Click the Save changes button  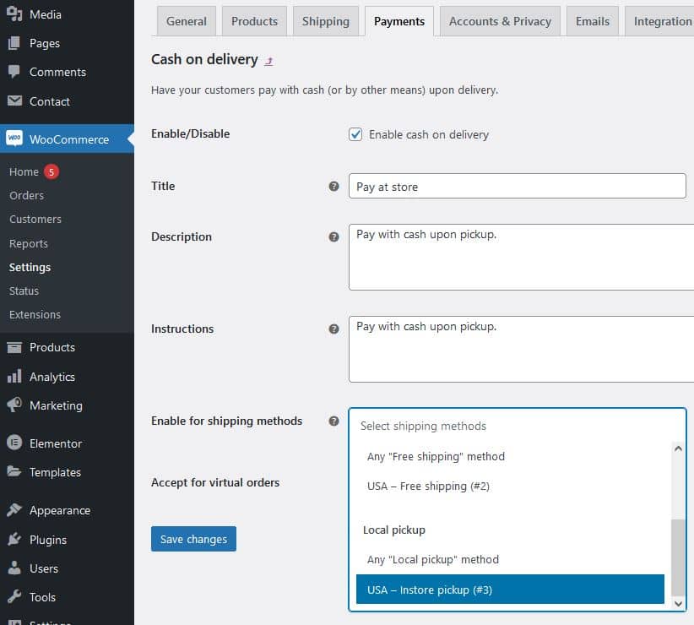[x=193, y=539]
